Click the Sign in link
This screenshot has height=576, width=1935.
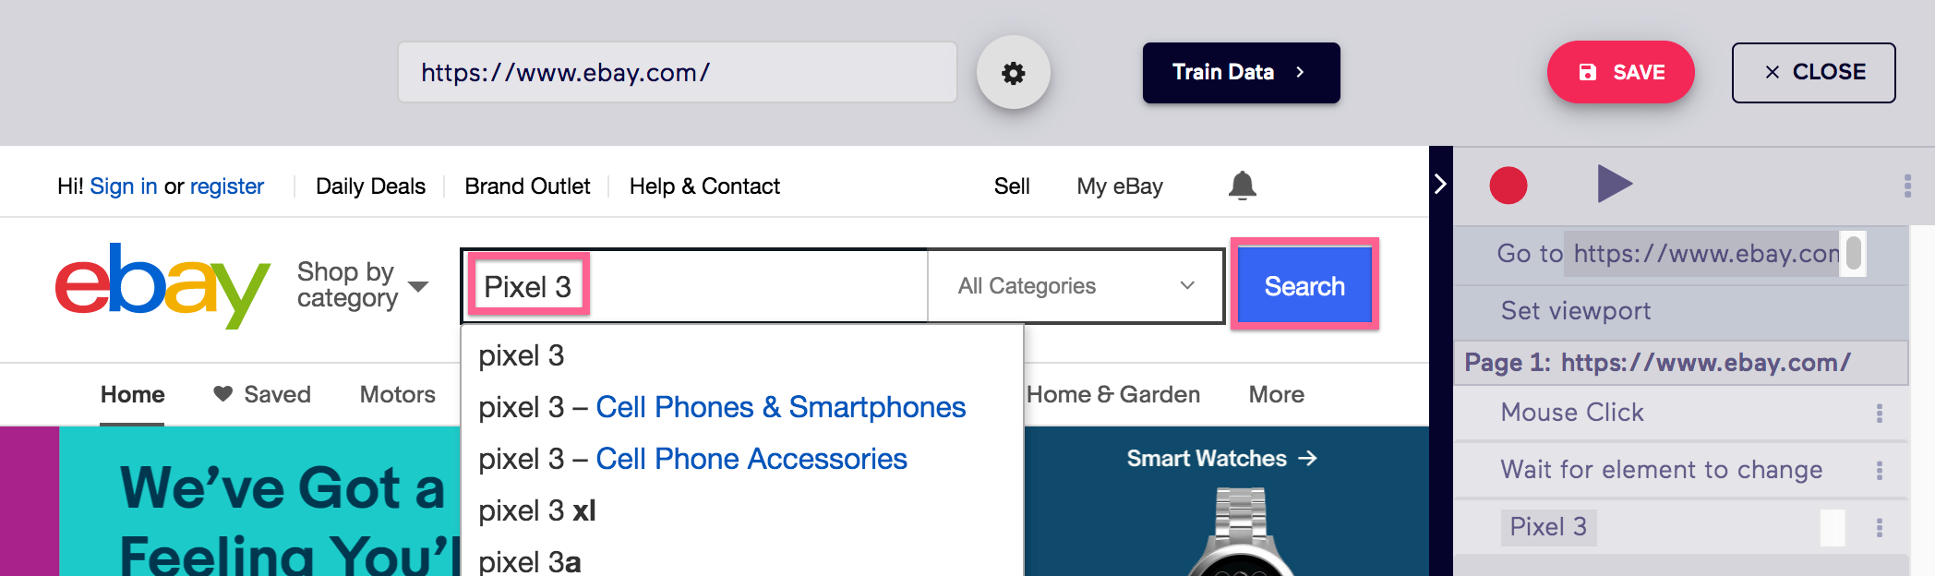[125, 186]
